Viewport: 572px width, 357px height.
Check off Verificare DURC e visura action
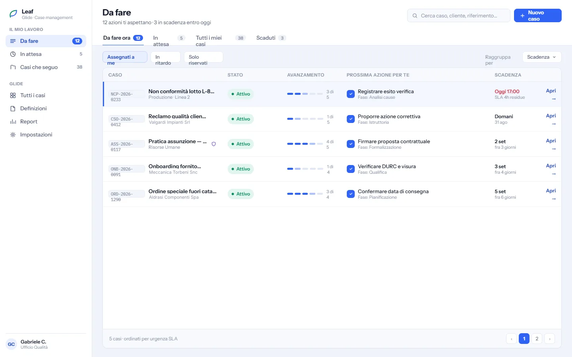tap(351, 169)
